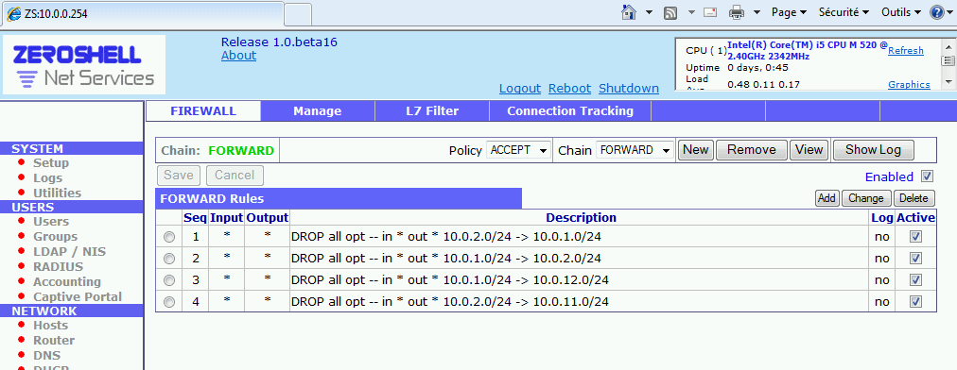Open the RADIUS sidebar item
The height and width of the screenshot is (370, 957).
click(58, 266)
